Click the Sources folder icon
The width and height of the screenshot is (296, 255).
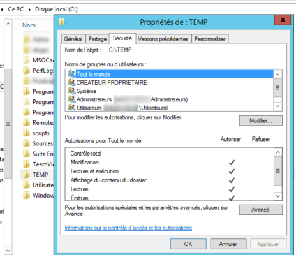[27, 143]
